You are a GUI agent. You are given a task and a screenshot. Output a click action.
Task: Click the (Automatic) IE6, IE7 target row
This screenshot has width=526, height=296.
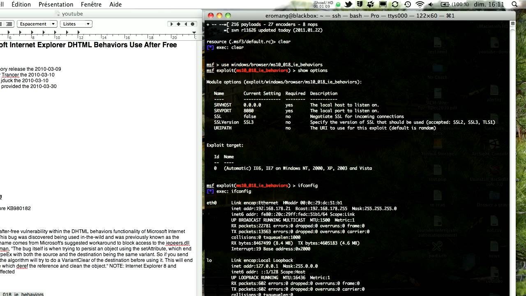tap(293, 168)
